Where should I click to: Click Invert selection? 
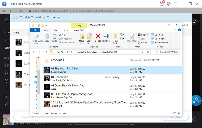click(x=160, y=43)
